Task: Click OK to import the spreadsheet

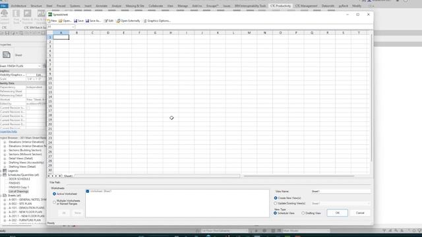Action: click(337, 213)
